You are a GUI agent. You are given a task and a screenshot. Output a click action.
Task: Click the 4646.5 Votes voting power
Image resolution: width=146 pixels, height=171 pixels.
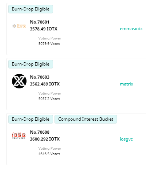tap(49, 154)
